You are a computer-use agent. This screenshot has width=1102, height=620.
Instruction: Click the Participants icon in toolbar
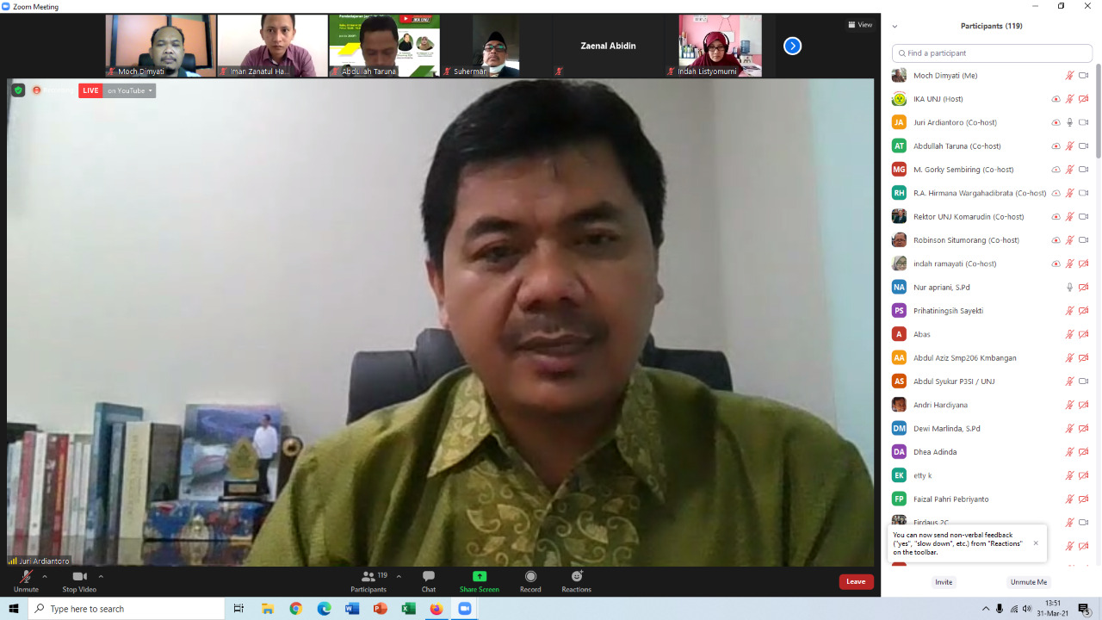[x=368, y=577]
